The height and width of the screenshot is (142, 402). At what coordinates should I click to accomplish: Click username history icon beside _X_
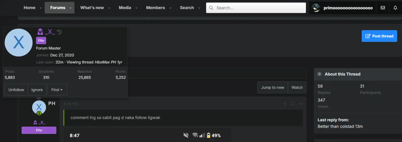point(59,32)
